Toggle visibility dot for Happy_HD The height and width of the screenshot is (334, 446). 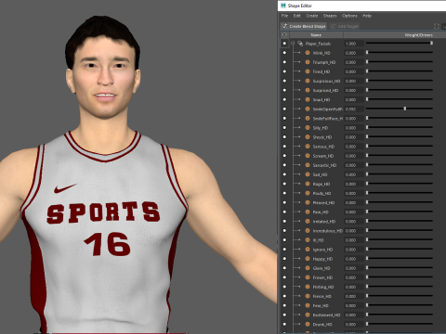tap(284, 259)
